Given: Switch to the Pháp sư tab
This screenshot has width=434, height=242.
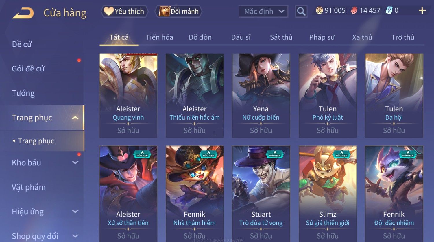Looking at the screenshot, I should click(x=322, y=37).
